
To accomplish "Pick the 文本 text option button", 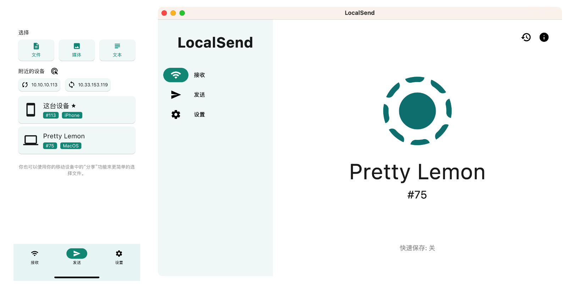I will pos(117,50).
